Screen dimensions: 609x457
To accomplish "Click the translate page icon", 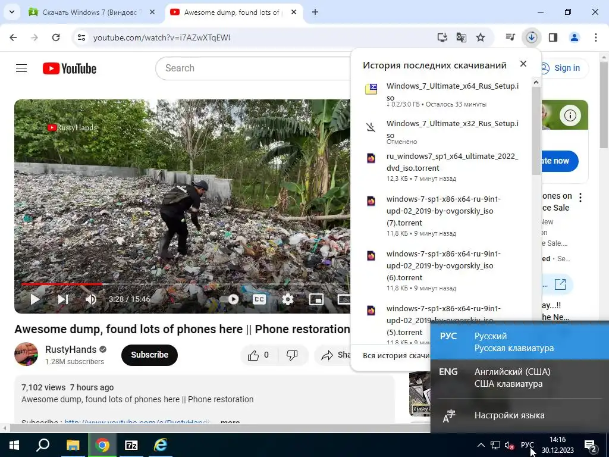I will click(x=461, y=37).
